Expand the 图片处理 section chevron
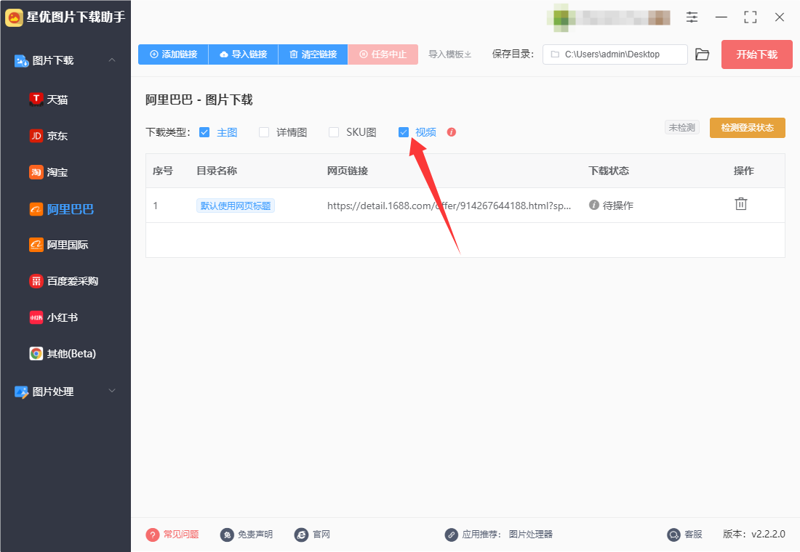Image resolution: width=800 pixels, height=552 pixels. tap(112, 391)
